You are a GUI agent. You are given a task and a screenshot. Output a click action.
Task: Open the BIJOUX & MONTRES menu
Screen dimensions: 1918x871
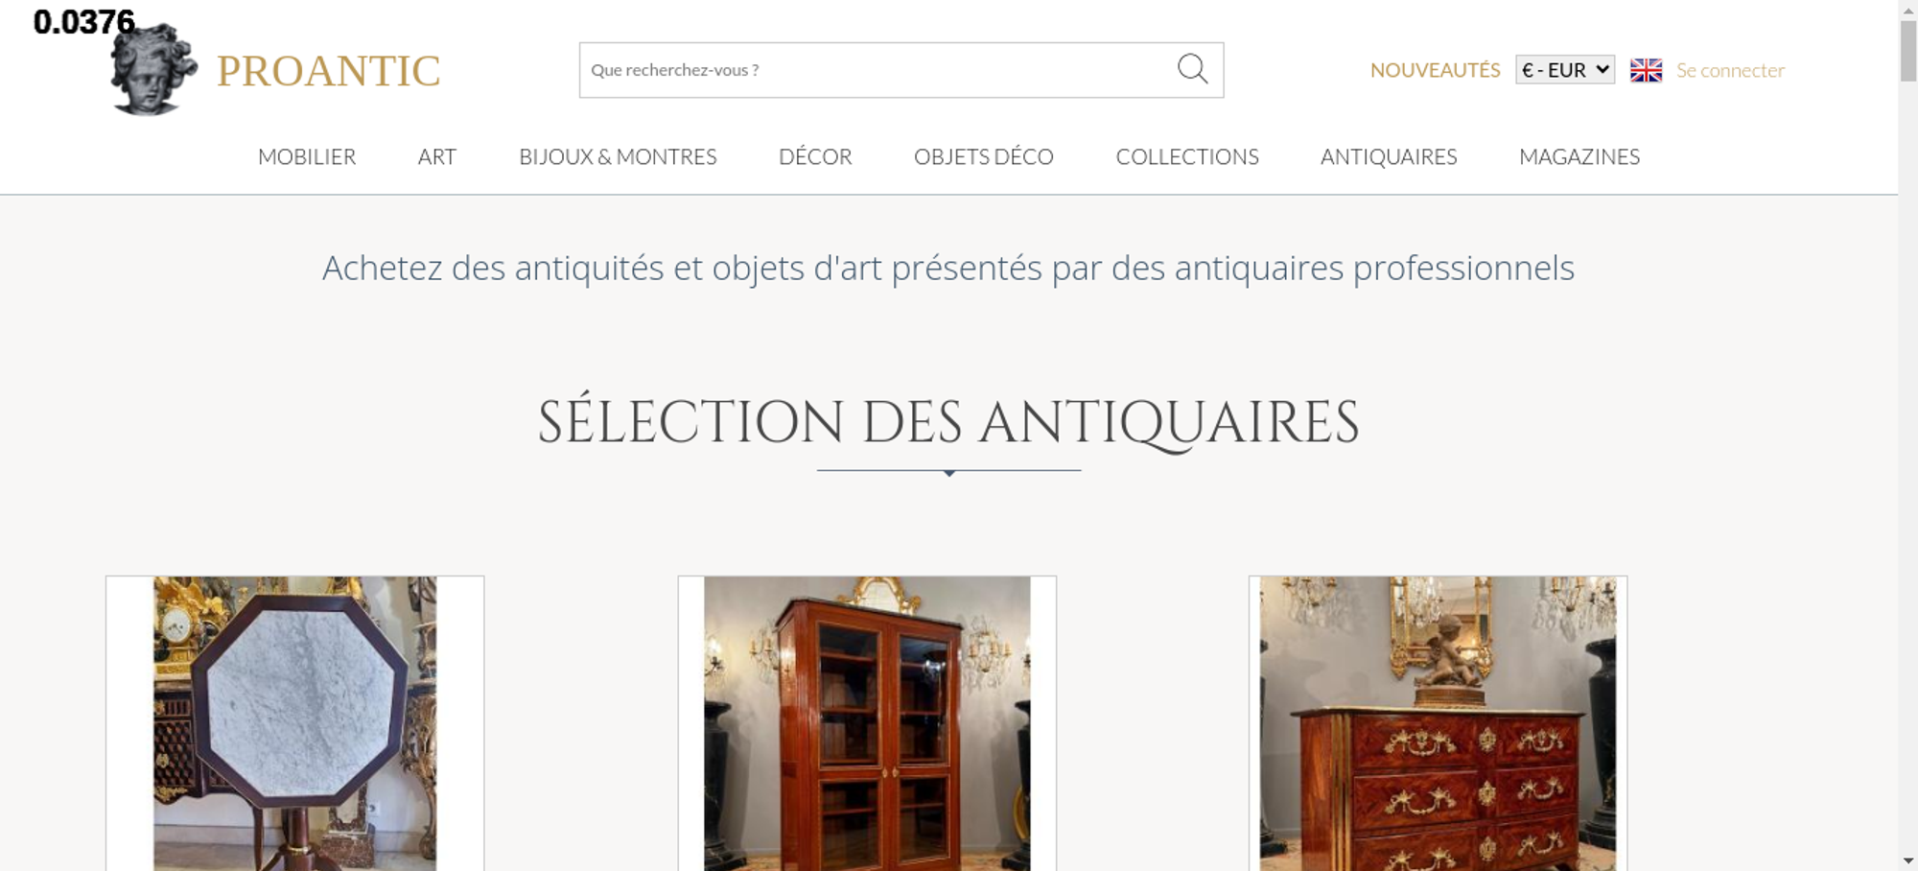tap(618, 156)
